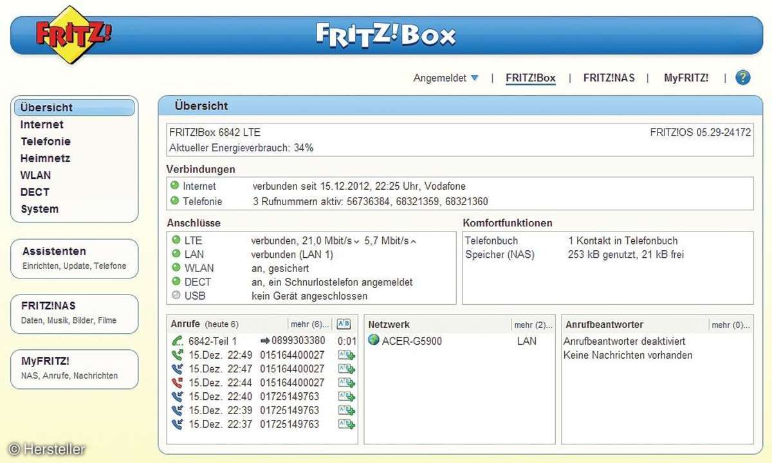Open Telefonie in the sidebar menu
The height and width of the screenshot is (463, 772).
[x=46, y=141]
